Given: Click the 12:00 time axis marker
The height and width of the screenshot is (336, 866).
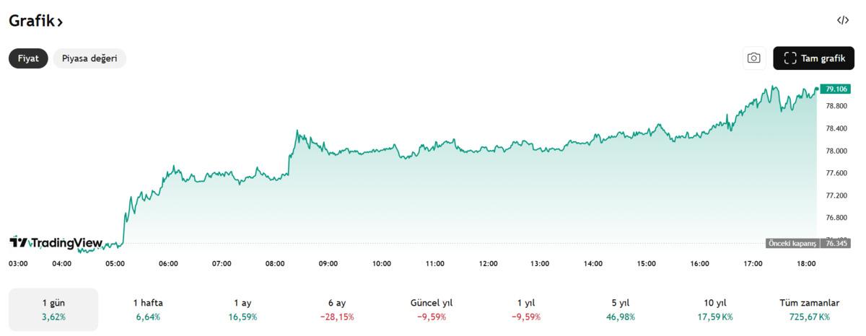Looking at the screenshot, I should point(489,264).
